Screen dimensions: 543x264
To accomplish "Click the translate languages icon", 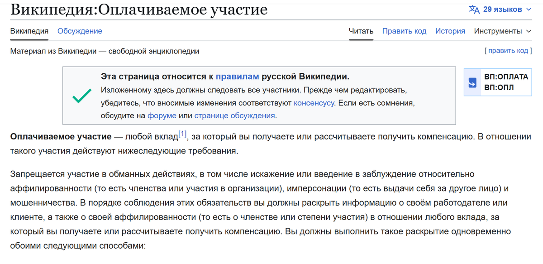I will pos(474,9).
